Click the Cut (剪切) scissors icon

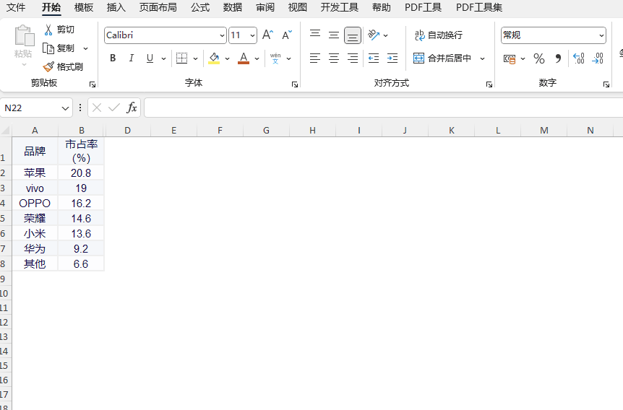click(x=48, y=30)
